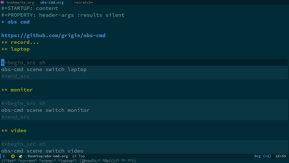
Task: Collapse the laptop heading
Action: [20, 49]
